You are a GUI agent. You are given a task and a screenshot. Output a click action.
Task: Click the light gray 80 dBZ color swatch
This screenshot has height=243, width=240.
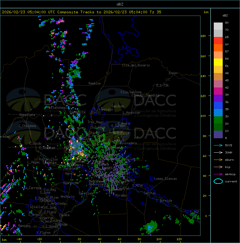(x=218, y=26)
